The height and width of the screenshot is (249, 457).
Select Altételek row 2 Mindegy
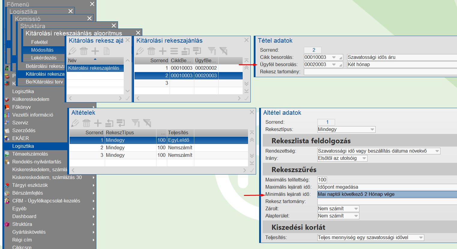click(159, 148)
